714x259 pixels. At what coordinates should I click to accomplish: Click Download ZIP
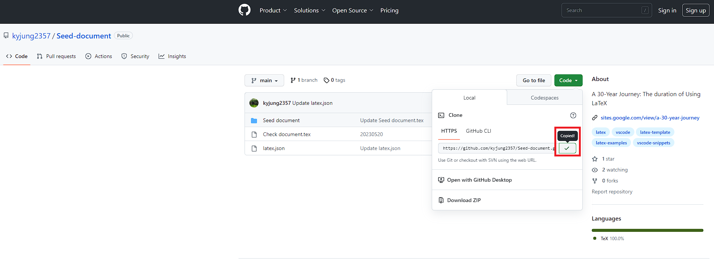click(459, 200)
